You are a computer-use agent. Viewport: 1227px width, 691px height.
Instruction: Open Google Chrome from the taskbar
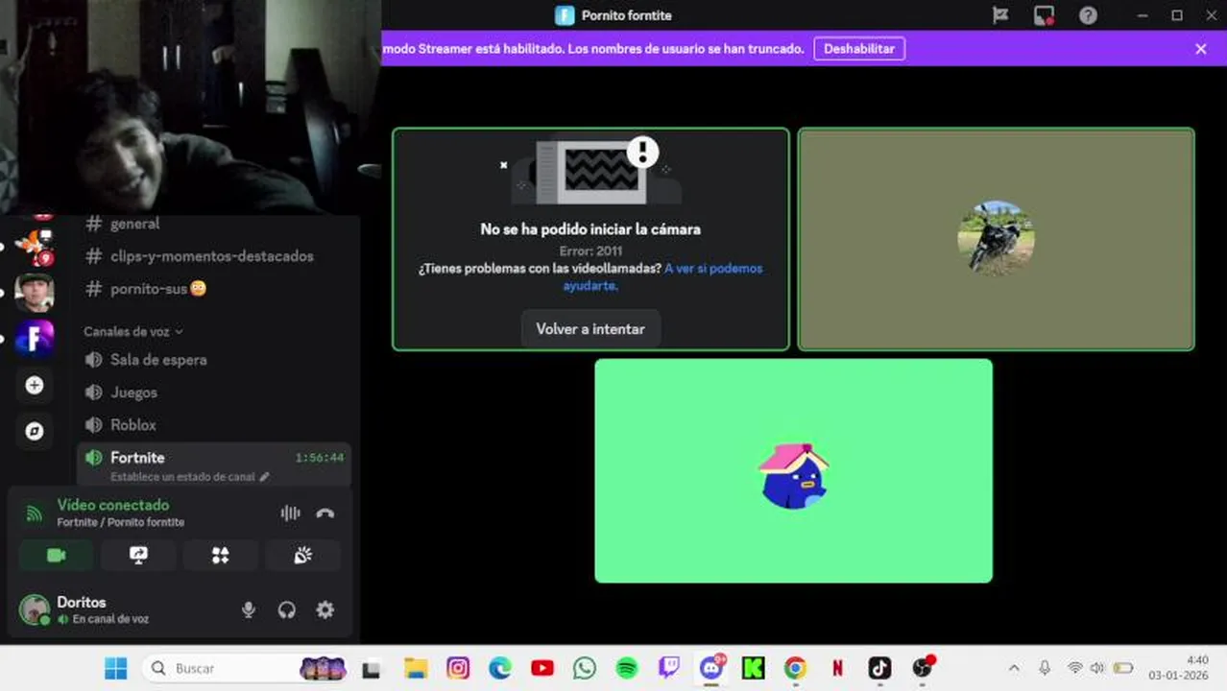795,668
